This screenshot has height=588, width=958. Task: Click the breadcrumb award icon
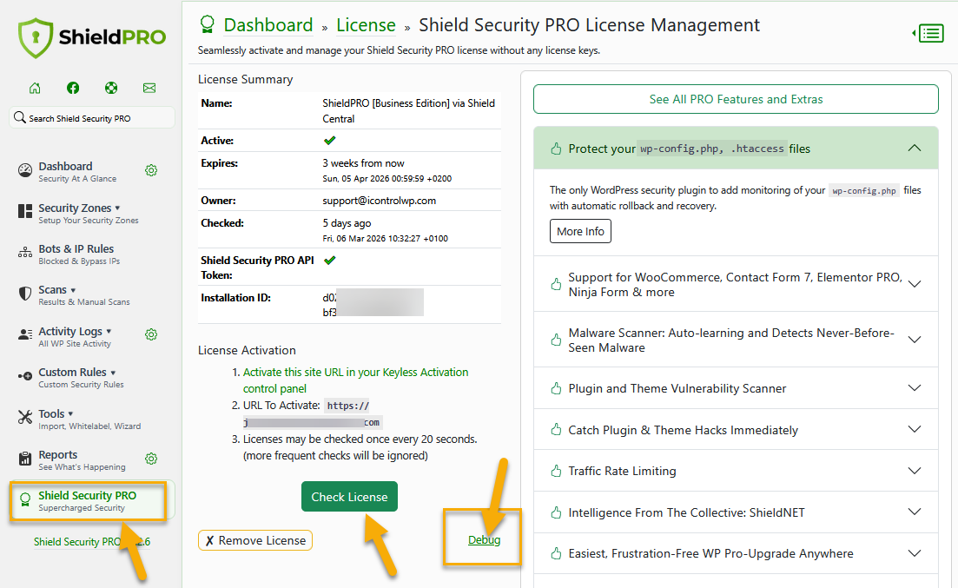(x=208, y=24)
